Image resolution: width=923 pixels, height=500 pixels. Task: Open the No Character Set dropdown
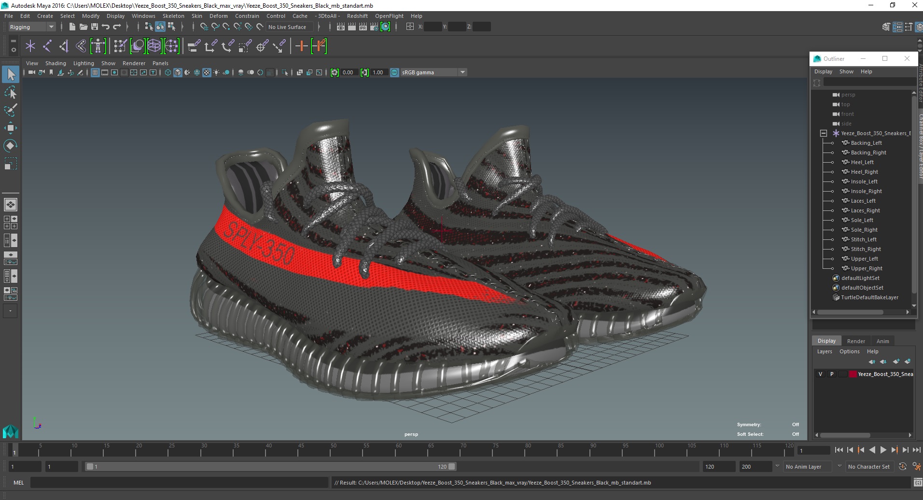click(x=869, y=467)
